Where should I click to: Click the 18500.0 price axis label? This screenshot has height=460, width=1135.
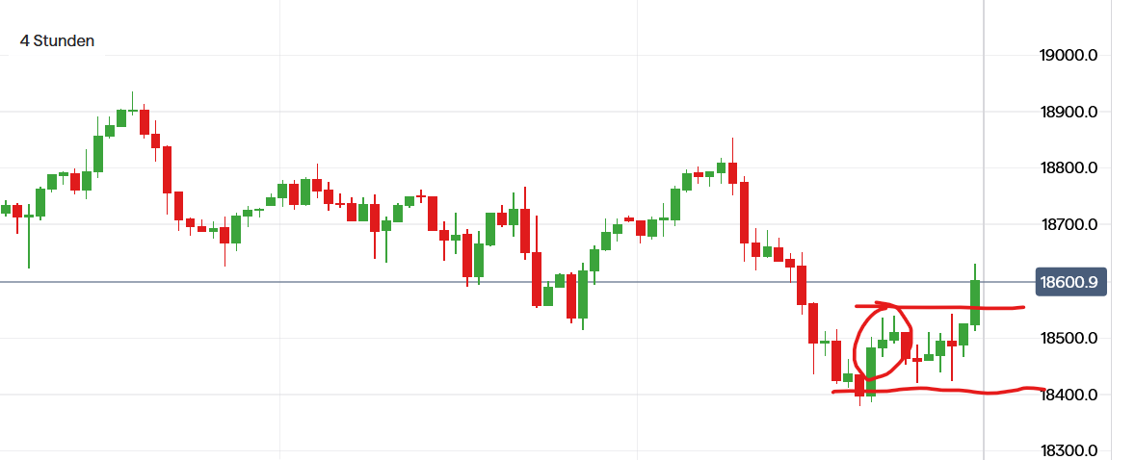point(1069,339)
